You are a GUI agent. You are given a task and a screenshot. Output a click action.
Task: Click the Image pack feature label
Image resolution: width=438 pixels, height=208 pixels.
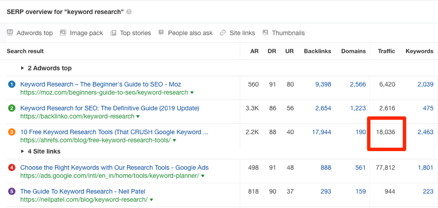coord(86,33)
